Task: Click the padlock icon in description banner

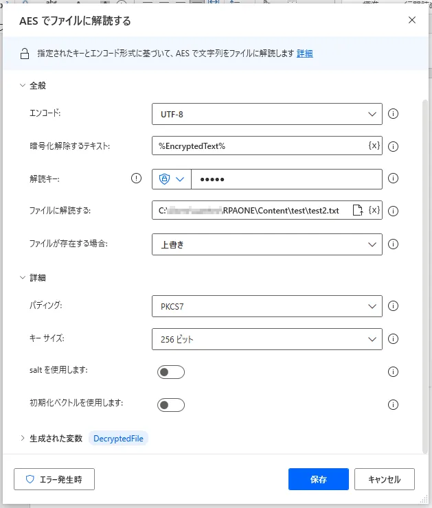Action: coord(25,54)
